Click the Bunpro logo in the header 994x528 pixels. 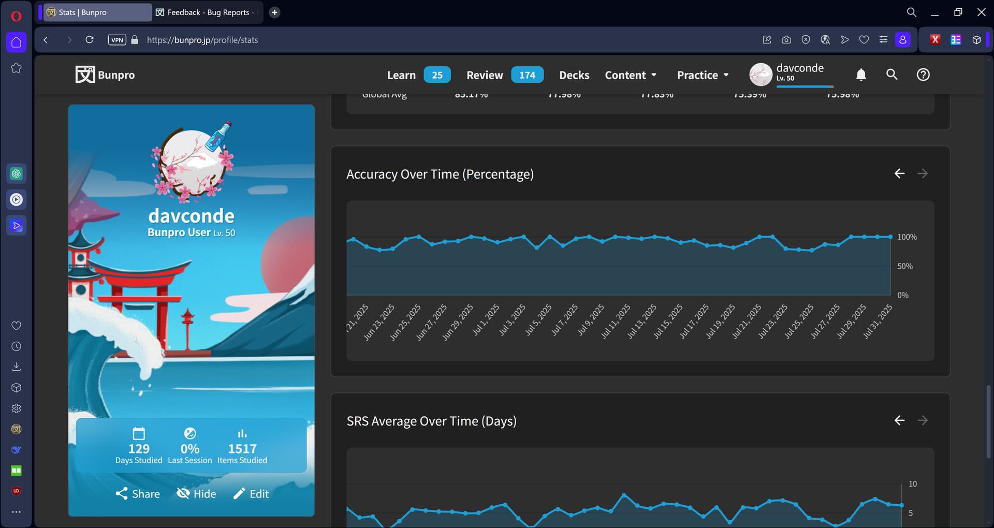click(x=105, y=75)
